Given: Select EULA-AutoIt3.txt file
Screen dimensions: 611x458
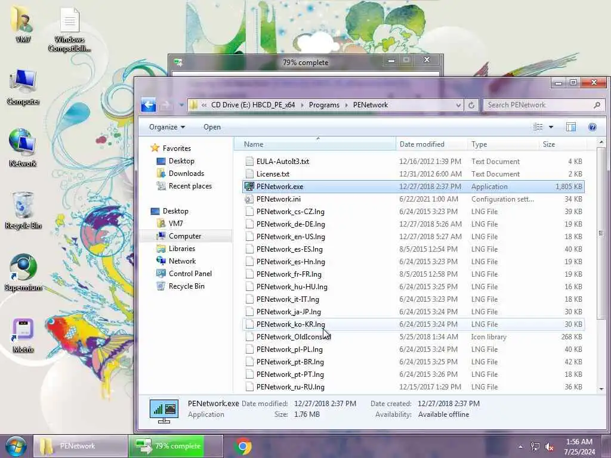Looking at the screenshot, I should coord(413,161).
